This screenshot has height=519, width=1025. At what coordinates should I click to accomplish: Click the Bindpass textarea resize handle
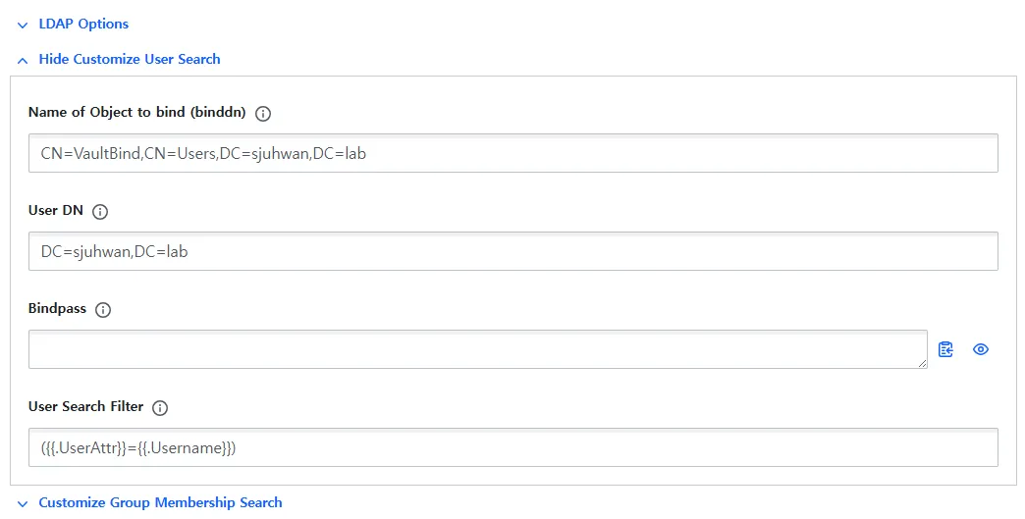click(922, 364)
